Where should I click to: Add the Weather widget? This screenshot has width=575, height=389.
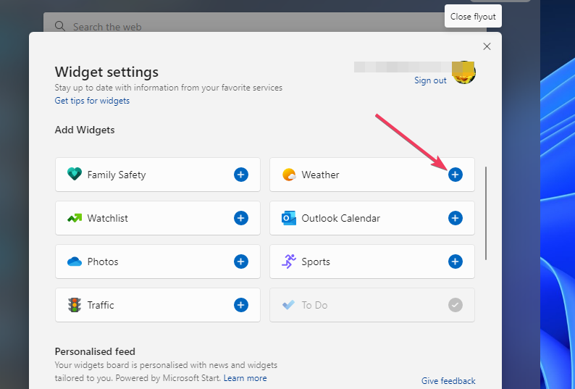click(x=456, y=175)
